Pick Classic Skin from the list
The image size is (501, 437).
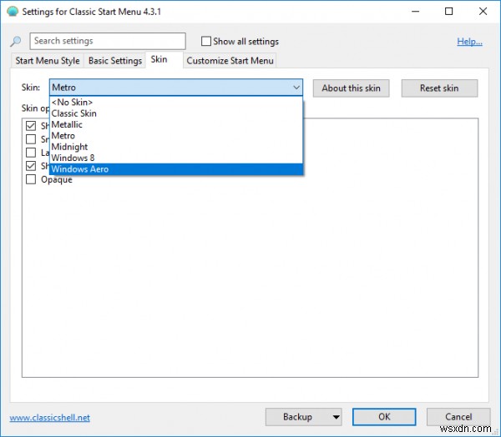[176, 113]
